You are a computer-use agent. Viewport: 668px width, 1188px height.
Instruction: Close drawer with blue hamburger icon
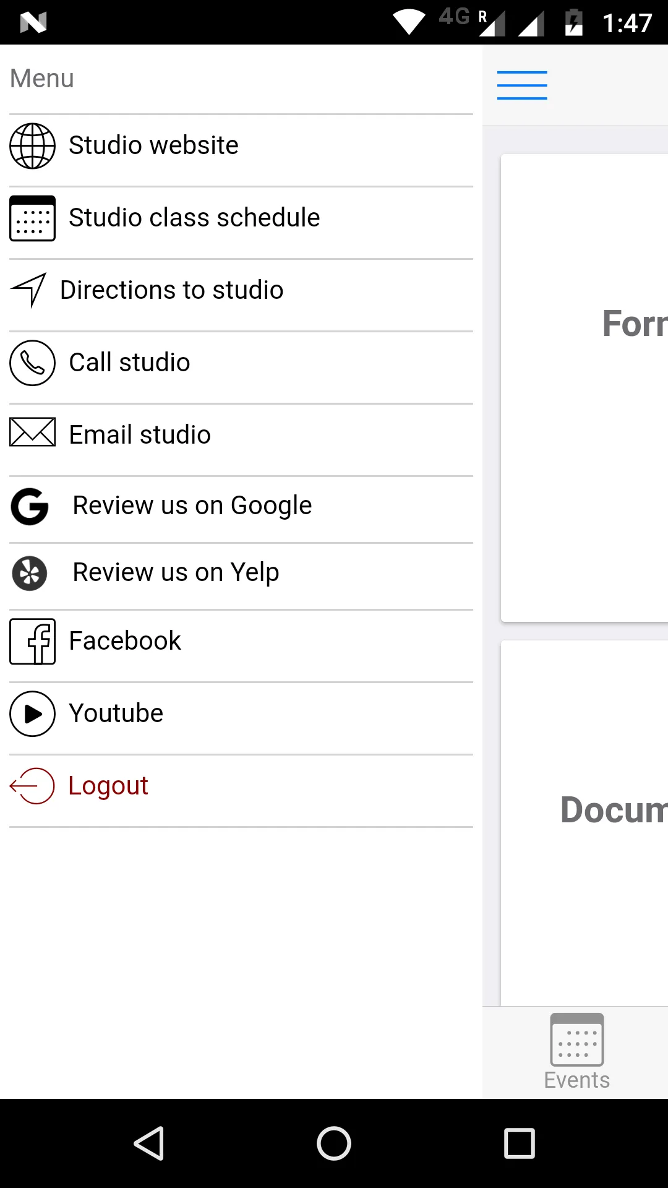[x=522, y=85]
